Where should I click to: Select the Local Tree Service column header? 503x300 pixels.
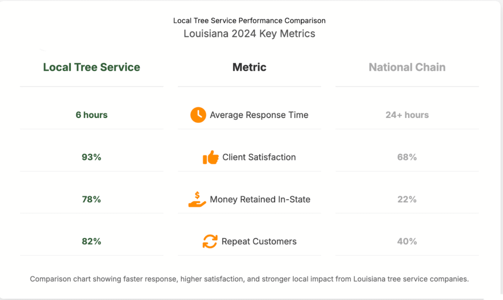pos(91,67)
